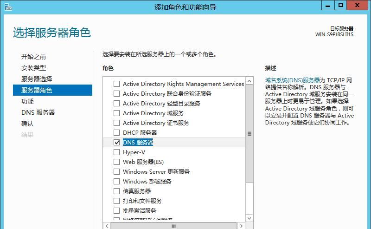This screenshot has height=229, width=371.
Task: Uncheck the DNS 服务器 role
Action: click(117, 142)
